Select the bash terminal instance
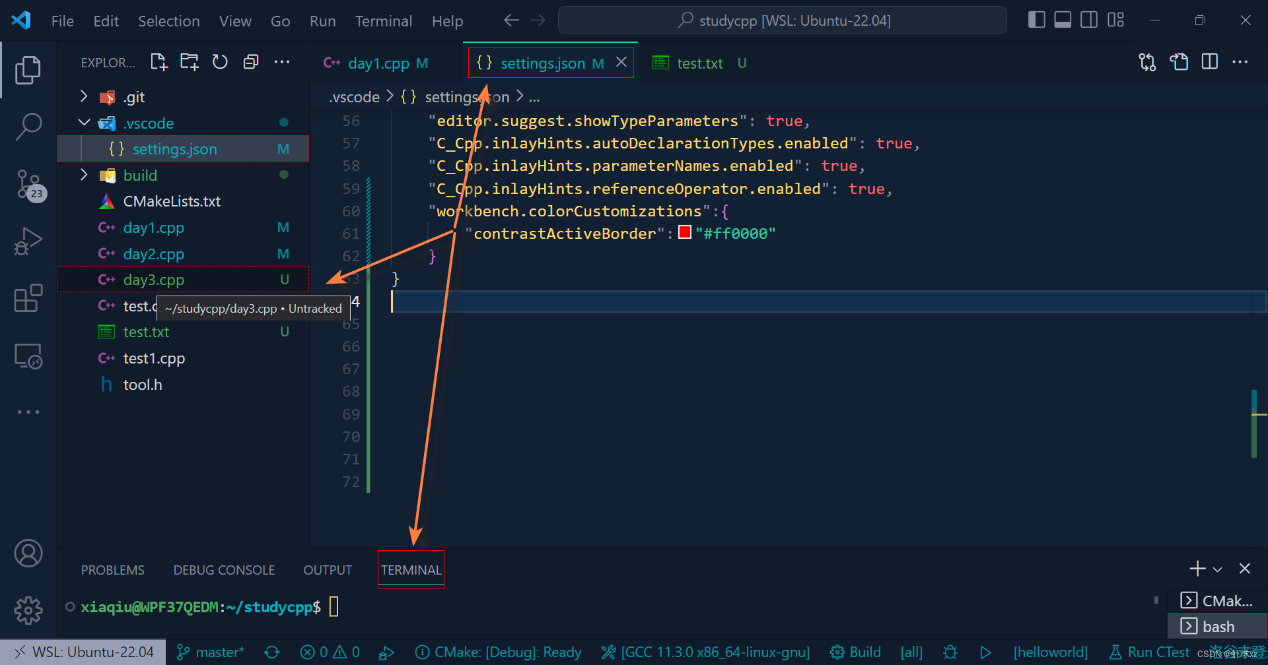This screenshot has height=665, width=1268. [x=1217, y=627]
